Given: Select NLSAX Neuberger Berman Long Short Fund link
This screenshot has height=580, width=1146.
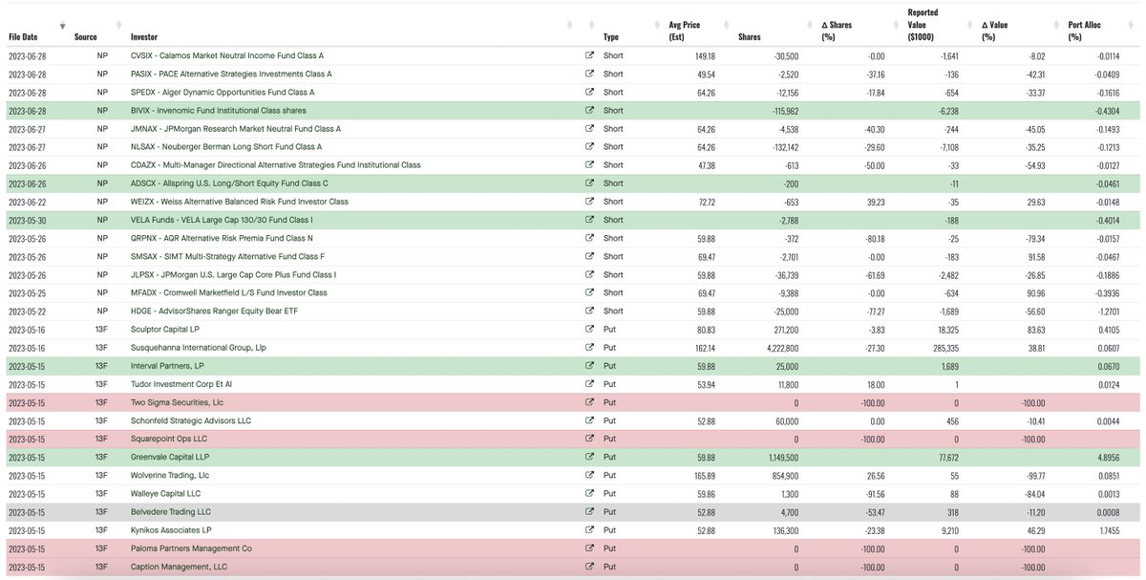Looking at the screenshot, I should point(226,147).
